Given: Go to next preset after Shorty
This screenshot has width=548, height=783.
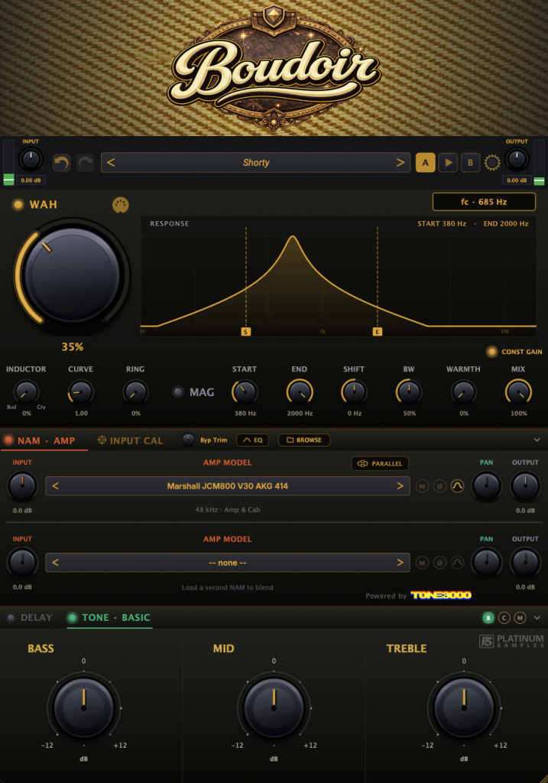Looking at the screenshot, I should 400,163.
